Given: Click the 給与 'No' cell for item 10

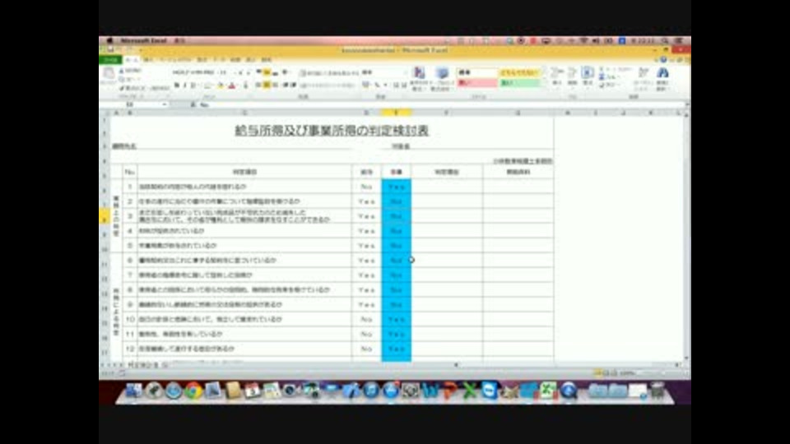Looking at the screenshot, I should (x=366, y=319).
